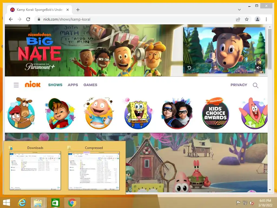The image size is (277, 208).
Task: Share this page icon in address bar
Action: 238,19
